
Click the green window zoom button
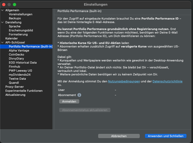[15, 5]
